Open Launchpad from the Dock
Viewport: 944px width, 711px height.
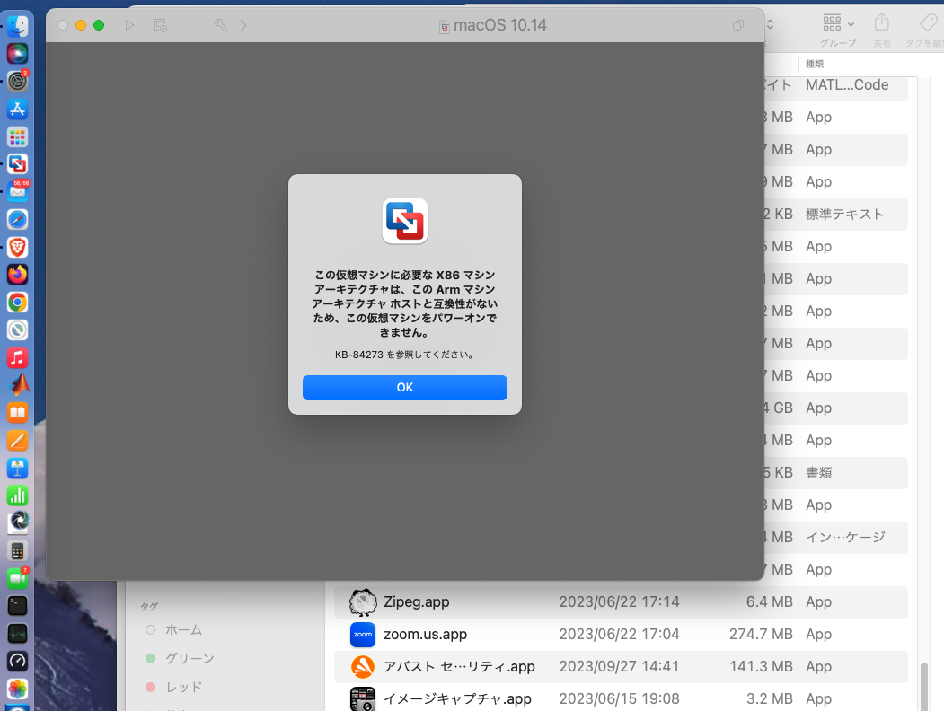tap(17, 136)
